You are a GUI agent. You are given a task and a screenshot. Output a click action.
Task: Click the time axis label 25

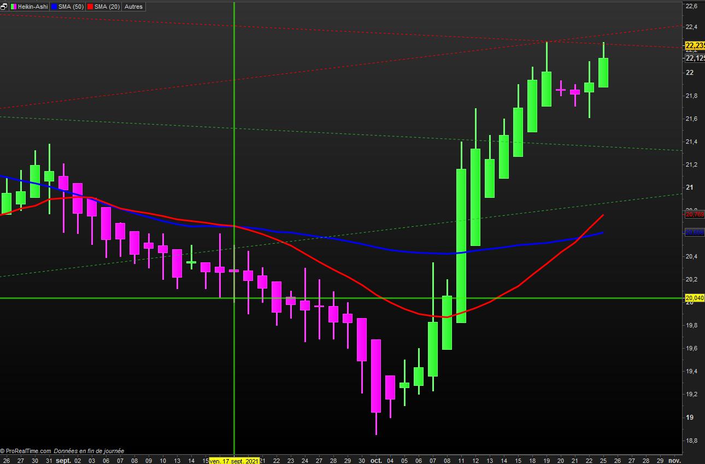[x=603, y=460]
